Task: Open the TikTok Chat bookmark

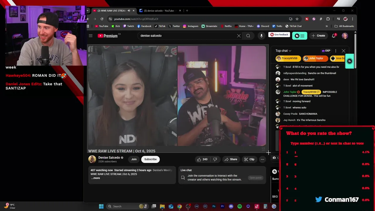Action: click(x=293, y=26)
